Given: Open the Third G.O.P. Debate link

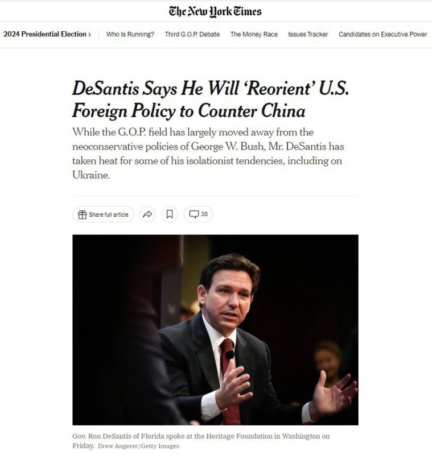Looking at the screenshot, I should point(192,34).
